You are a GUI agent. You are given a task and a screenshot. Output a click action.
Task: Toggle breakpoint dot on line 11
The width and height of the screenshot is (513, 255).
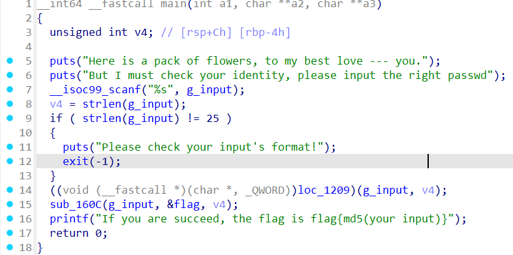click(10, 147)
